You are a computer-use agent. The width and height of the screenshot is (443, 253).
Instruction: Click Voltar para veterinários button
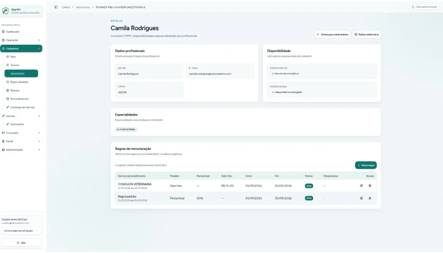point(332,34)
